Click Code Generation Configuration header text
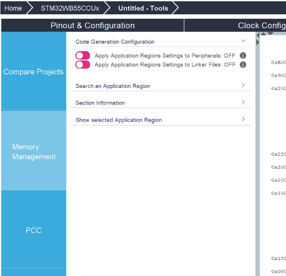The width and height of the screenshot is (286, 276). [115, 42]
